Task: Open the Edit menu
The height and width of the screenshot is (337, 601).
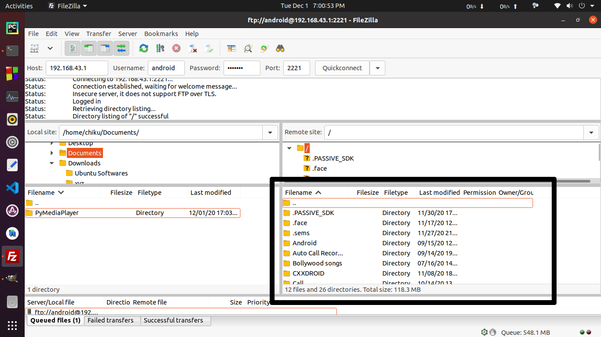Action: tap(51, 34)
